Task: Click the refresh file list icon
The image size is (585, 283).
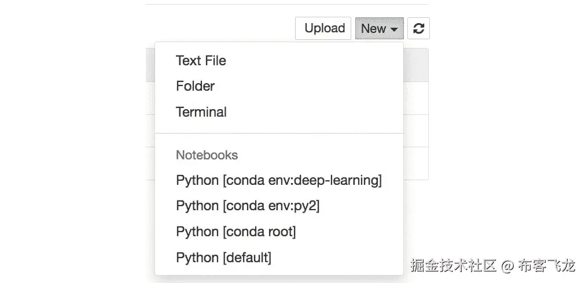Action: [419, 28]
